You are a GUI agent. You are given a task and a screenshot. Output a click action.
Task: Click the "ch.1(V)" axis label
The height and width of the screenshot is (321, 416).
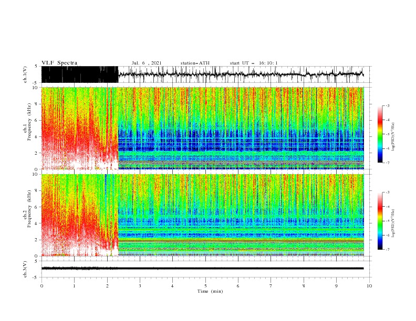click(x=25, y=74)
